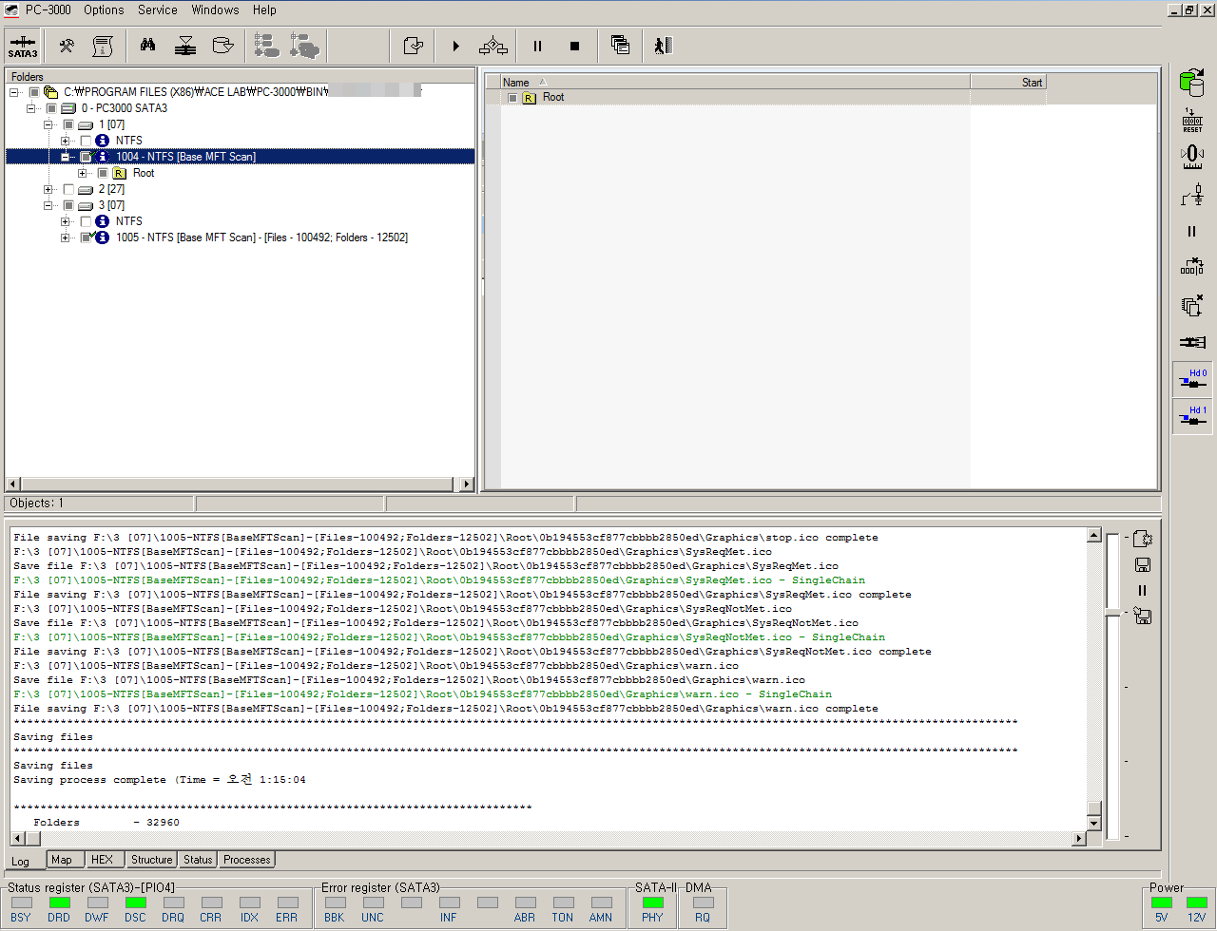Click the hourglass-over-disk toolbar icon
Viewport: 1217px width, 931px height.
coord(185,46)
